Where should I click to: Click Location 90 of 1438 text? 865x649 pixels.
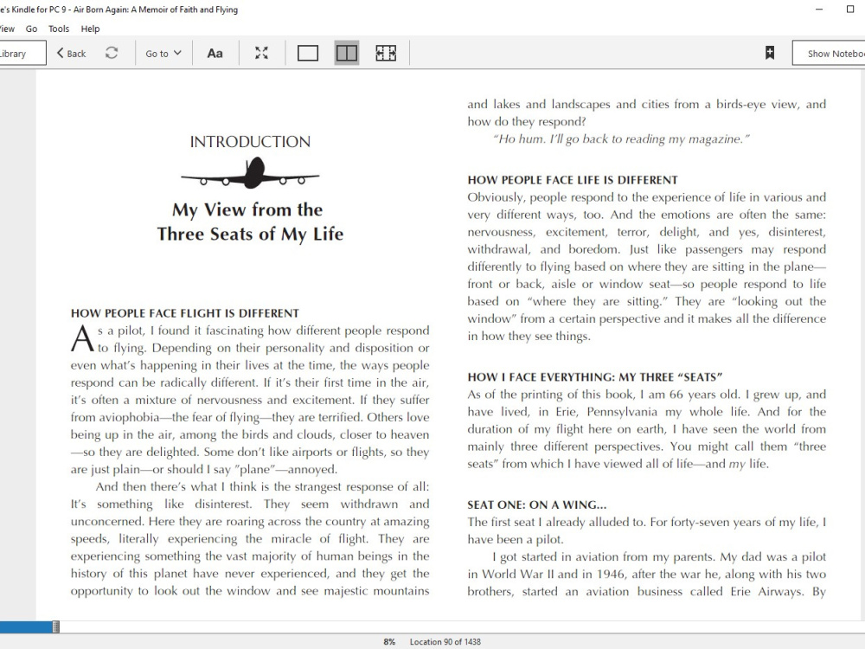tap(445, 642)
